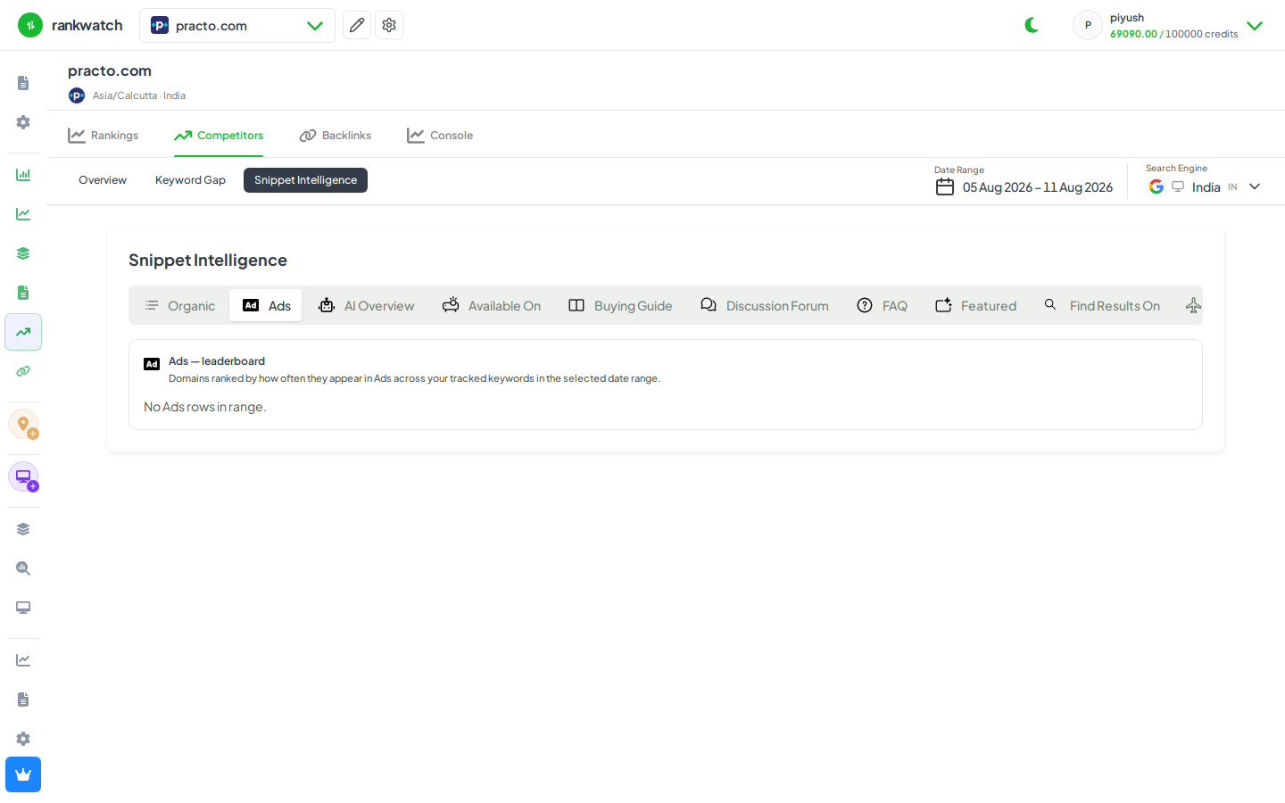Image resolution: width=1285 pixels, height=803 pixels.
Task: Click the rankwatch logo
Action: (x=70, y=25)
